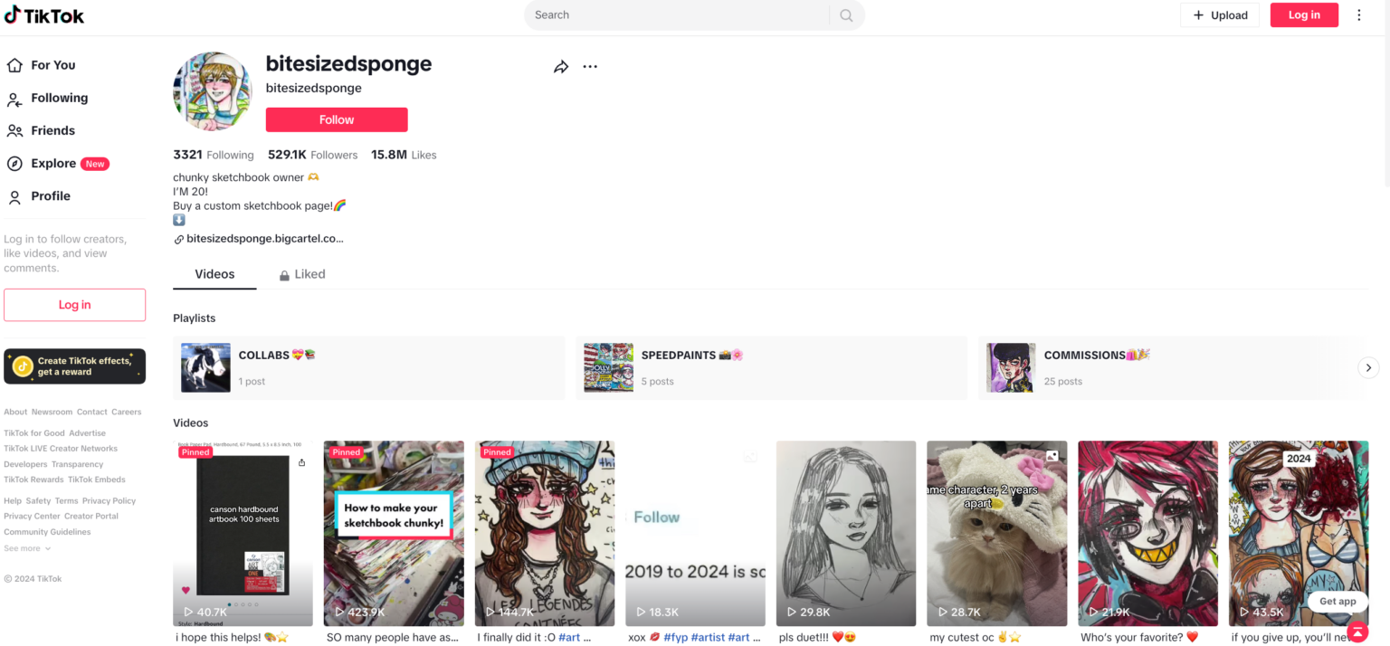Expand playlists with the right chevron
Screen dimensions: 1390x646
(1367, 367)
